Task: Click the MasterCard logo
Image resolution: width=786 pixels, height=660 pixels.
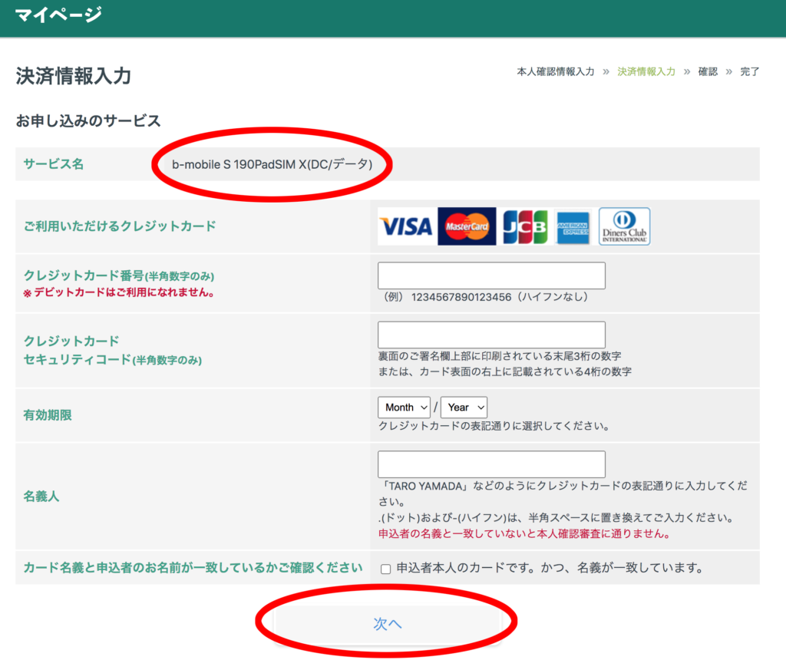Action: click(x=467, y=226)
